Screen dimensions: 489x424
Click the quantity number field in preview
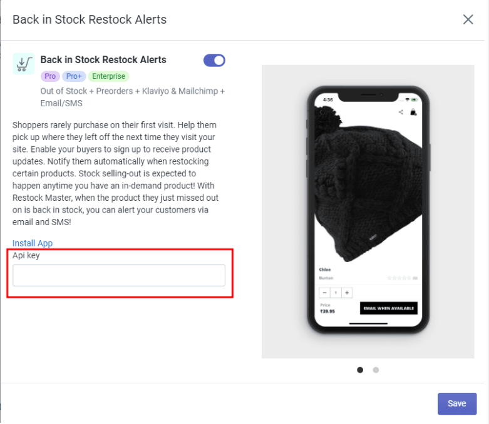click(x=336, y=292)
